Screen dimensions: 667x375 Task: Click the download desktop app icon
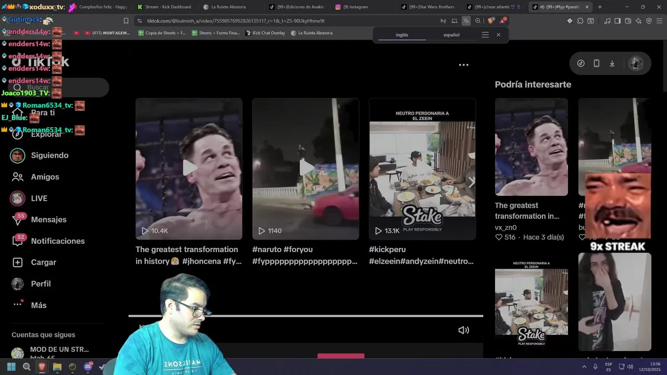click(612, 63)
